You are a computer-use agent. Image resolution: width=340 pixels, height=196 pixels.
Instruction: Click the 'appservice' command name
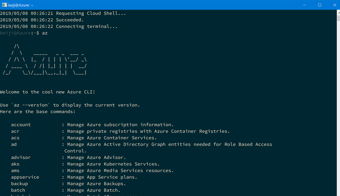[x=25, y=177]
